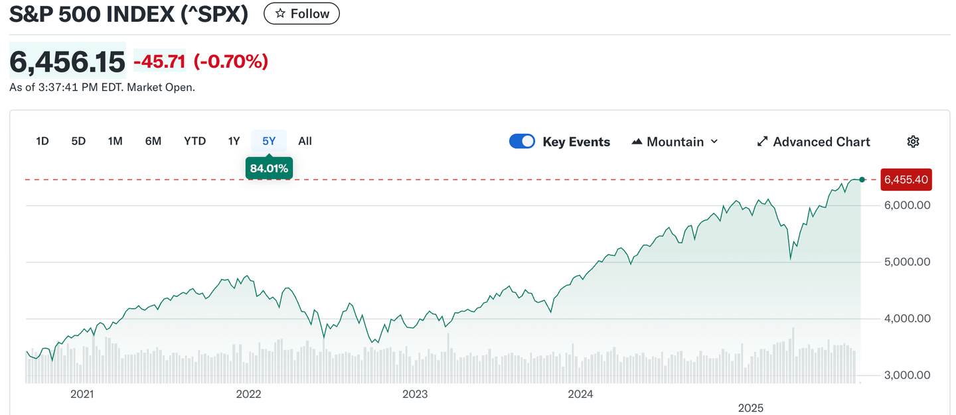Disable the Key Events toggle
The height and width of the screenshot is (415, 956).
[522, 141]
